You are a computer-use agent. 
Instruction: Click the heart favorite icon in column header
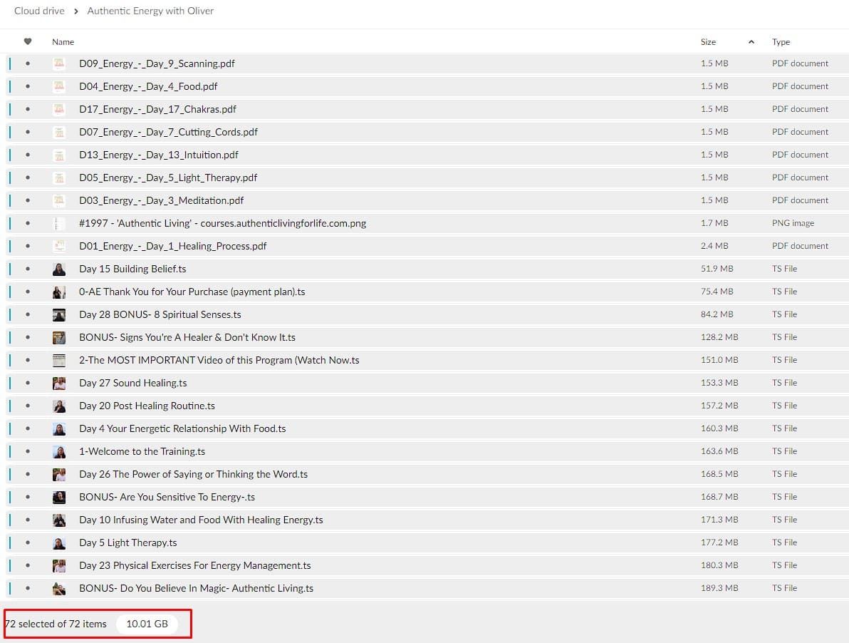pyautogui.click(x=28, y=41)
